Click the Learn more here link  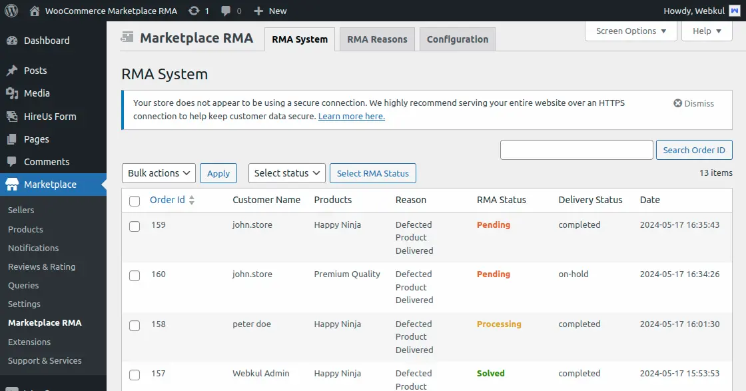351,116
